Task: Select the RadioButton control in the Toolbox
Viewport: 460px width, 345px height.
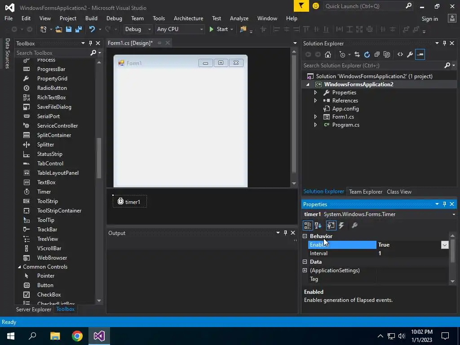Action: (x=52, y=88)
